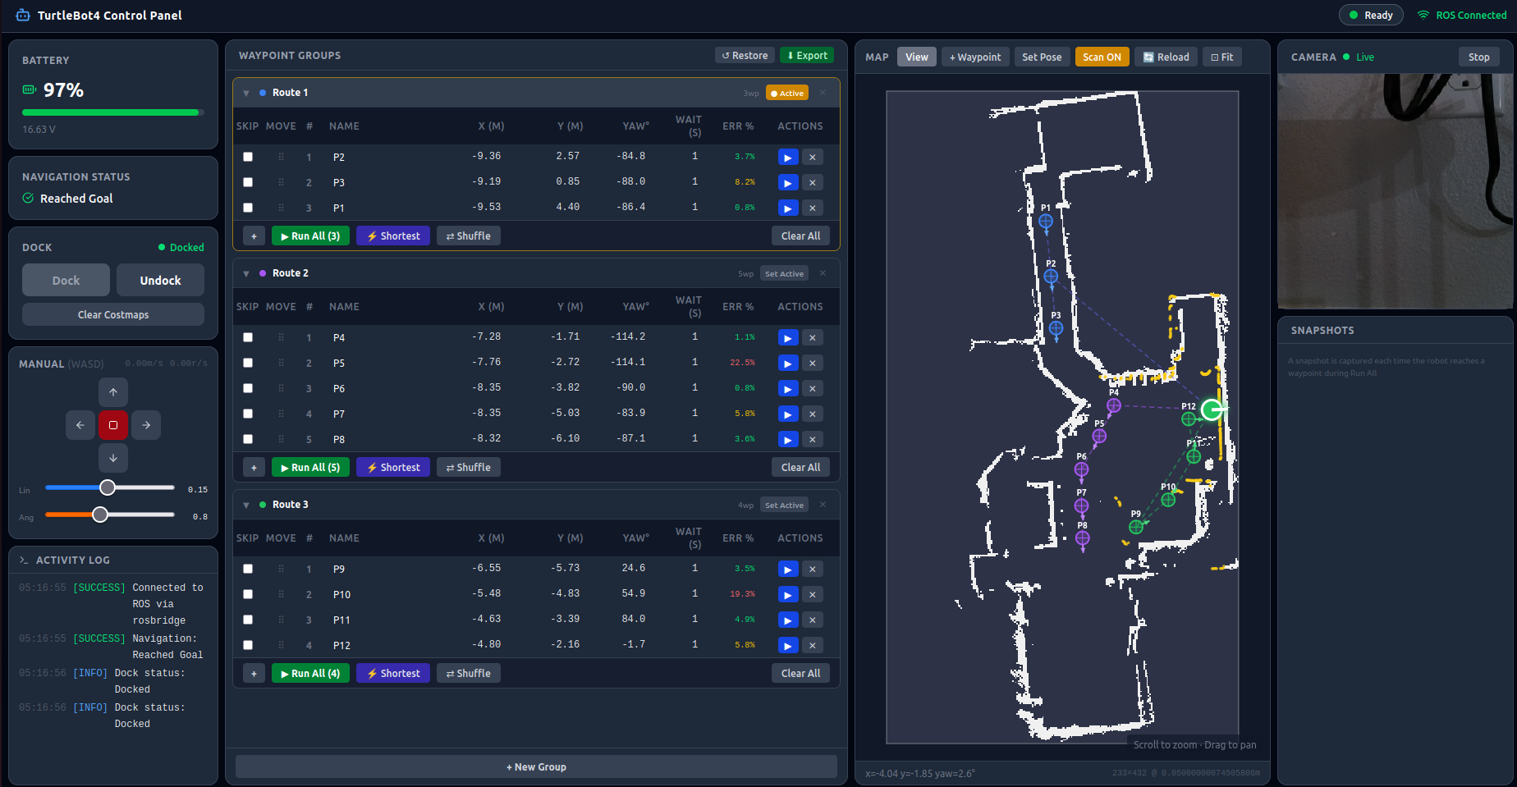1517x787 pixels.
Task: Go to waypoint P7 using its play icon
Action: (788, 414)
